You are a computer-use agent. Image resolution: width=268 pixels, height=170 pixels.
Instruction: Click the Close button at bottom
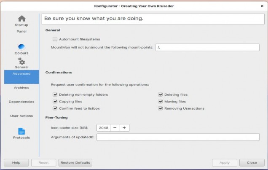[x=252, y=163]
